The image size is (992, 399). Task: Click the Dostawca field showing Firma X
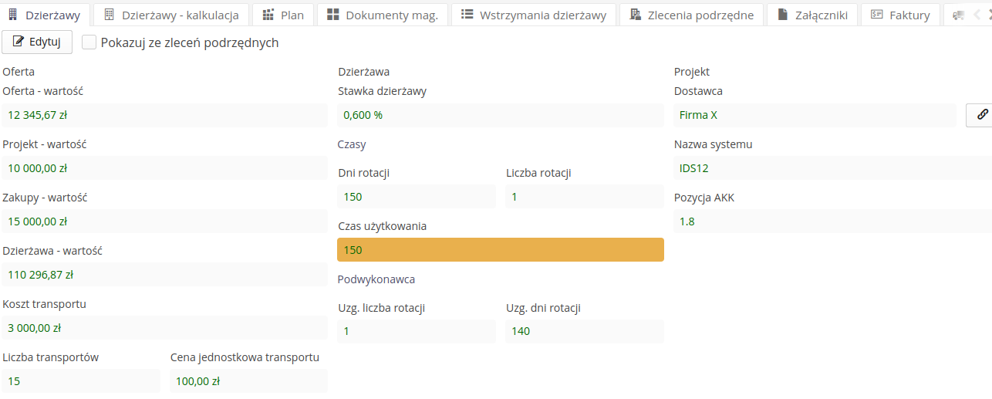pyautogui.click(x=815, y=115)
